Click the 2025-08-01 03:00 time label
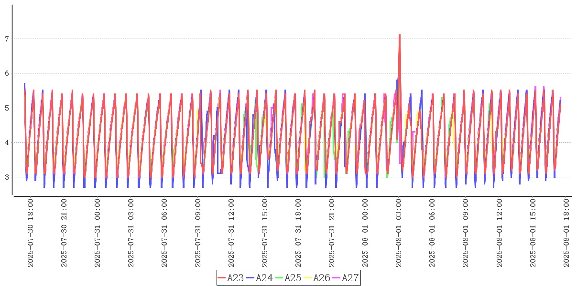 399,233
